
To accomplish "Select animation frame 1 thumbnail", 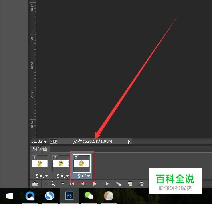I will pos(40,164).
